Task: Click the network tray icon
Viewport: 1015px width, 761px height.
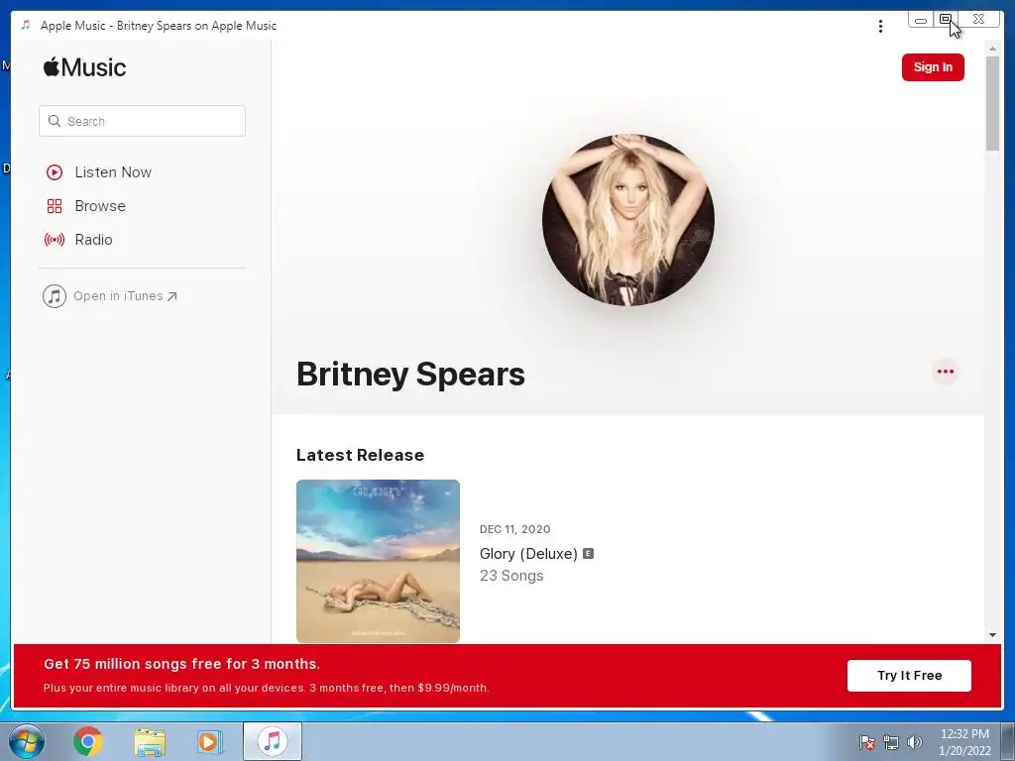Action: (x=891, y=742)
